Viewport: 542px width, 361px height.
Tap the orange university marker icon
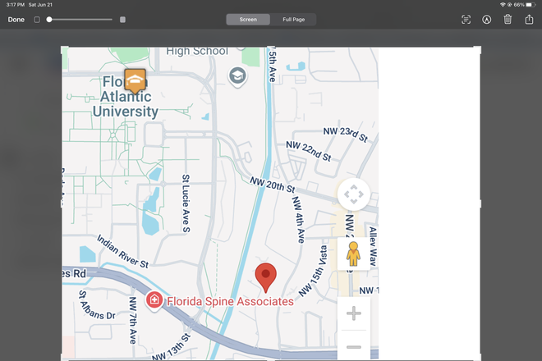click(135, 81)
